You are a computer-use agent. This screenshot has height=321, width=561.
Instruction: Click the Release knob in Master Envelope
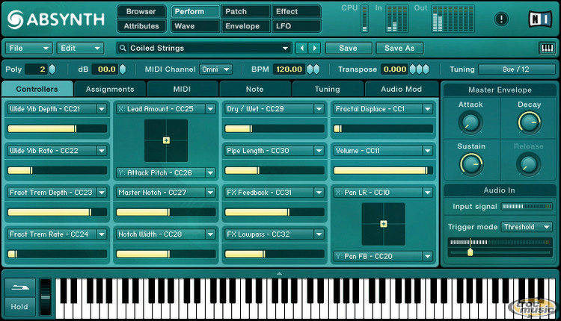[528, 164]
